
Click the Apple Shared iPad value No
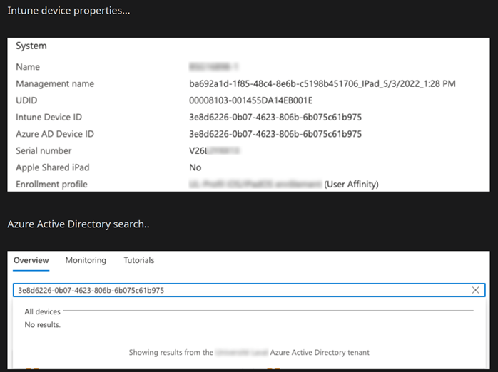pyautogui.click(x=195, y=167)
